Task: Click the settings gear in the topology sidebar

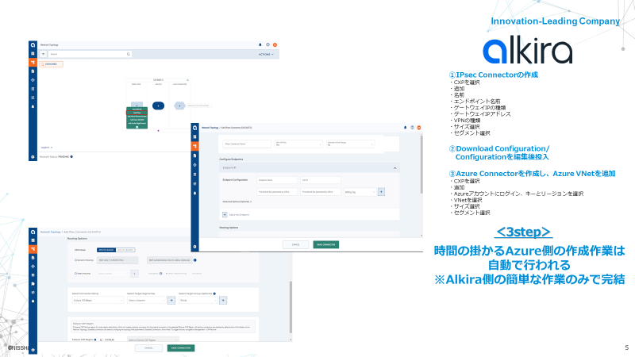Action: [x=33, y=156]
